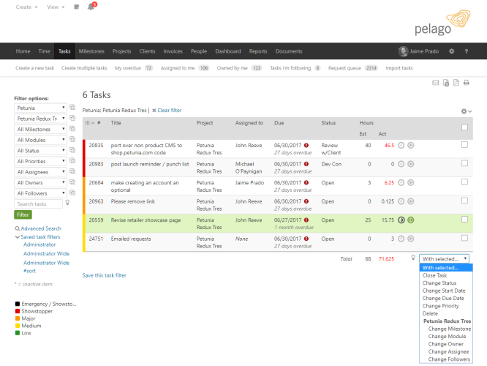The width and height of the screenshot is (487, 366).
Task: Click the notes icon beside View menu
Action: pos(76,7)
